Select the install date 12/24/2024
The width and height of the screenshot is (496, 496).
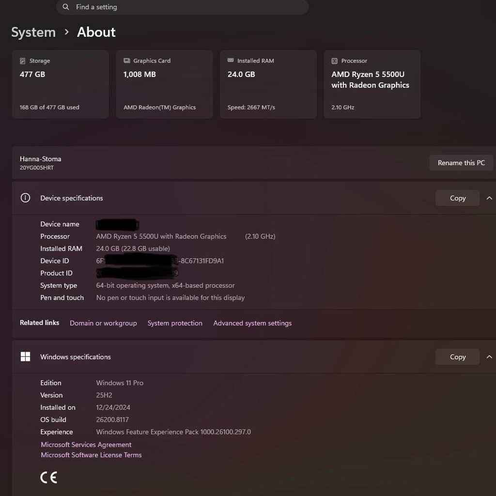point(113,407)
